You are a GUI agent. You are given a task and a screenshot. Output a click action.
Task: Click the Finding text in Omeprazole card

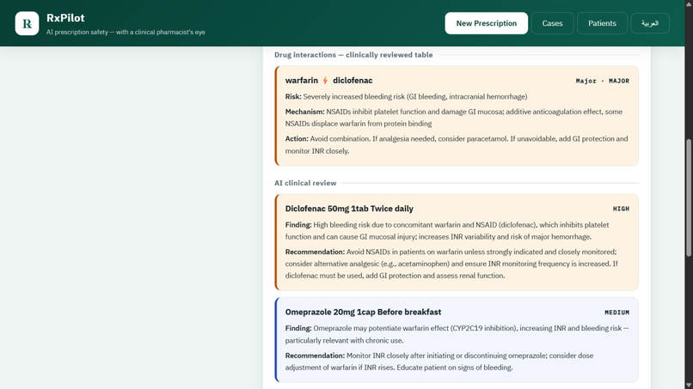pyautogui.click(x=457, y=334)
